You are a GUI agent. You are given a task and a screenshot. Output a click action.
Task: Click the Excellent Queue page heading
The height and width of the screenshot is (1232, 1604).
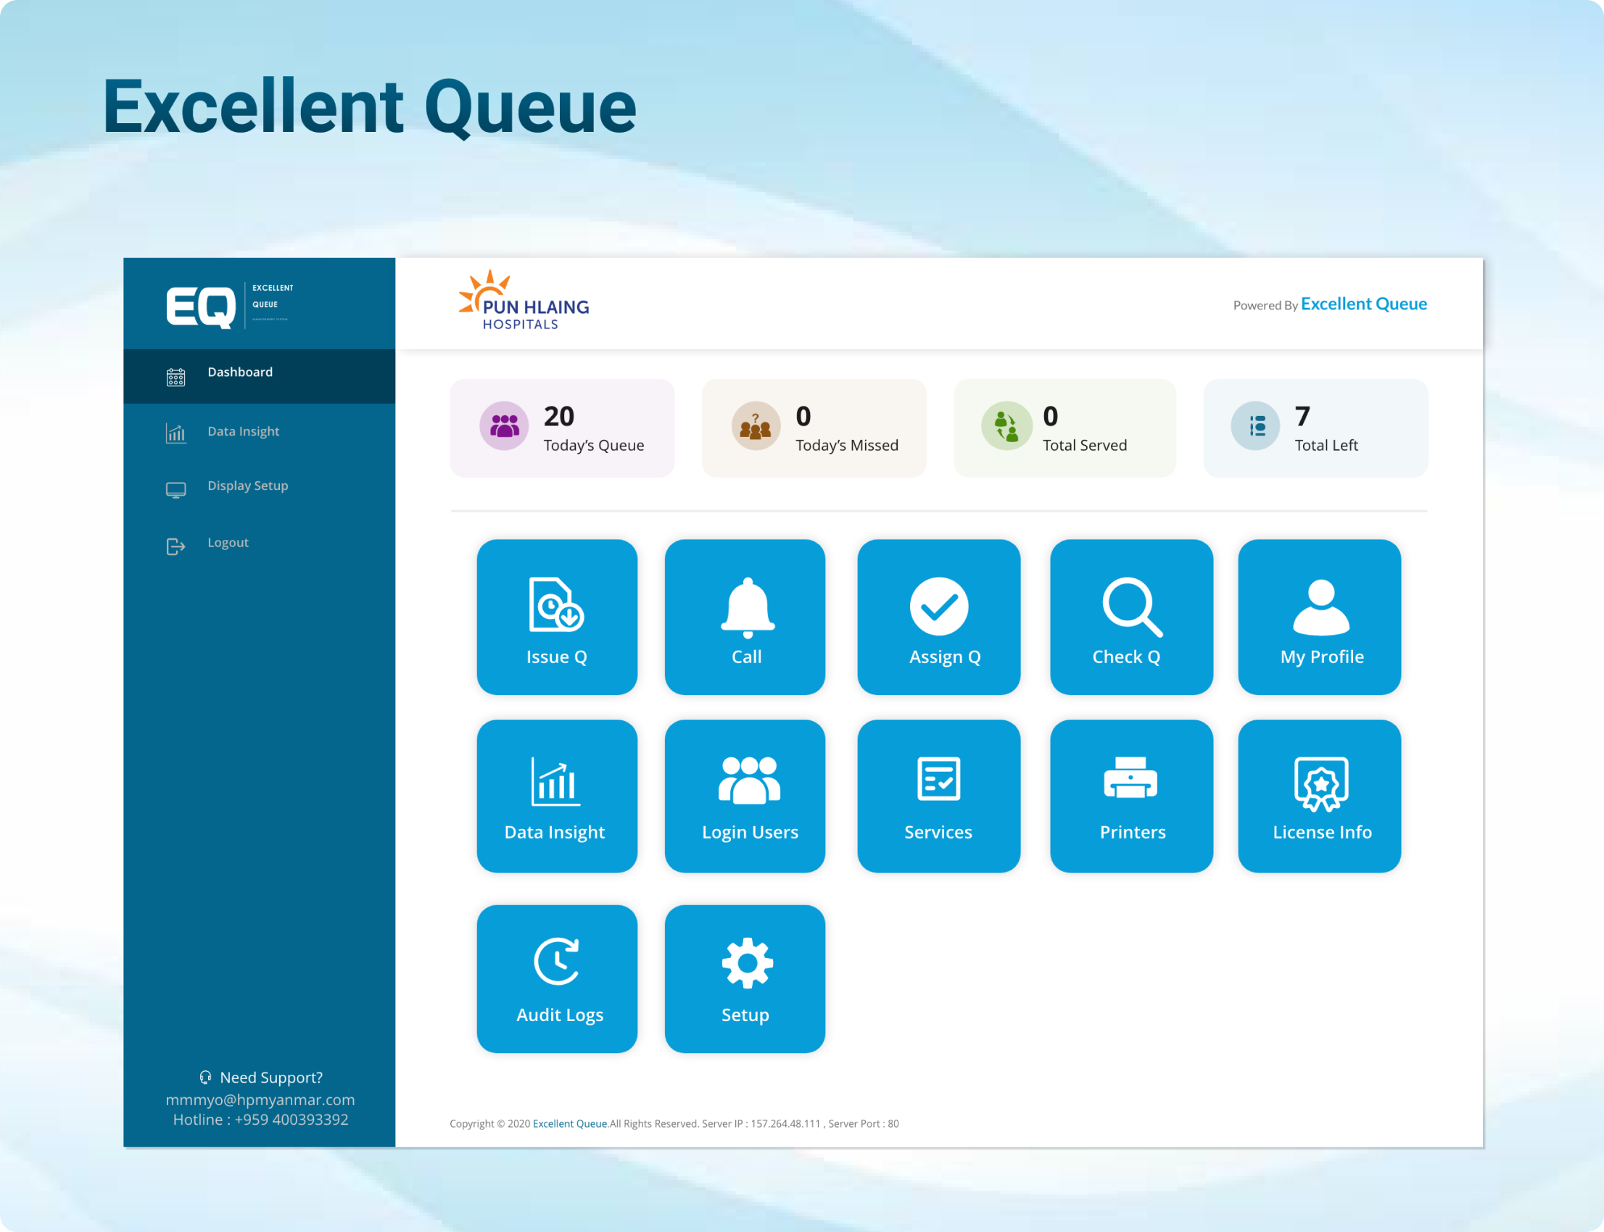click(370, 107)
